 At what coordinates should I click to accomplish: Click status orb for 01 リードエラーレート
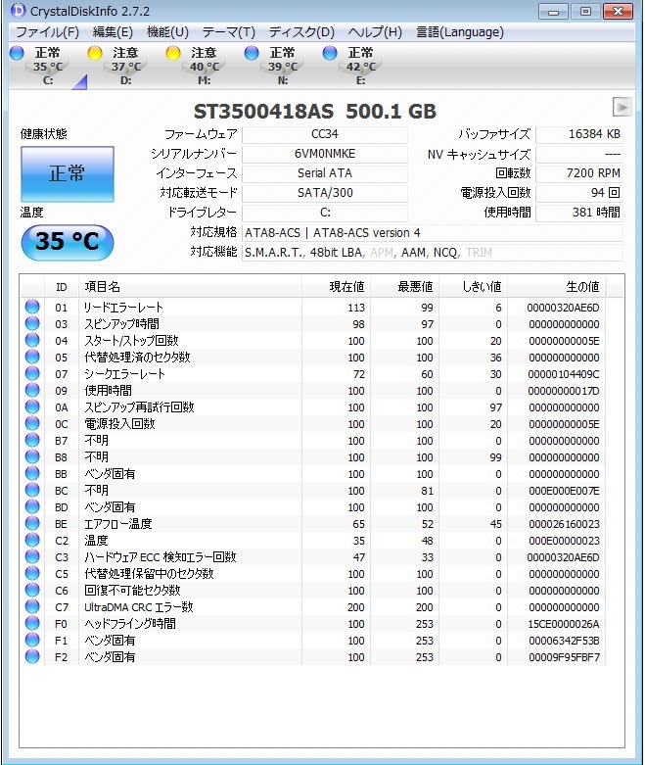tap(32, 307)
